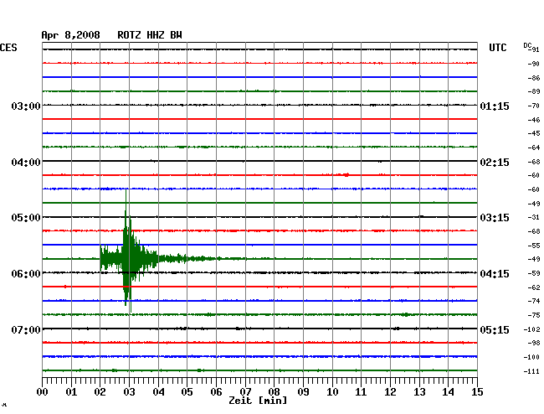
Task: Click the DC offset value "-74"
Action: coord(534,301)
